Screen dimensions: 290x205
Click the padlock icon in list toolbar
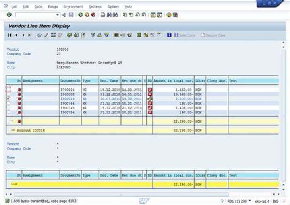99,35
